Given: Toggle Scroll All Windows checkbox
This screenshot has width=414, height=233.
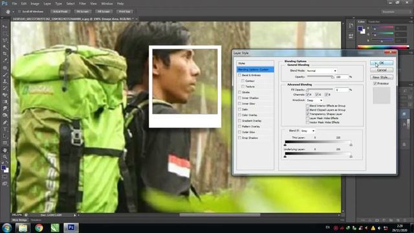Looking at the screenshot, I should pos(19,12).
